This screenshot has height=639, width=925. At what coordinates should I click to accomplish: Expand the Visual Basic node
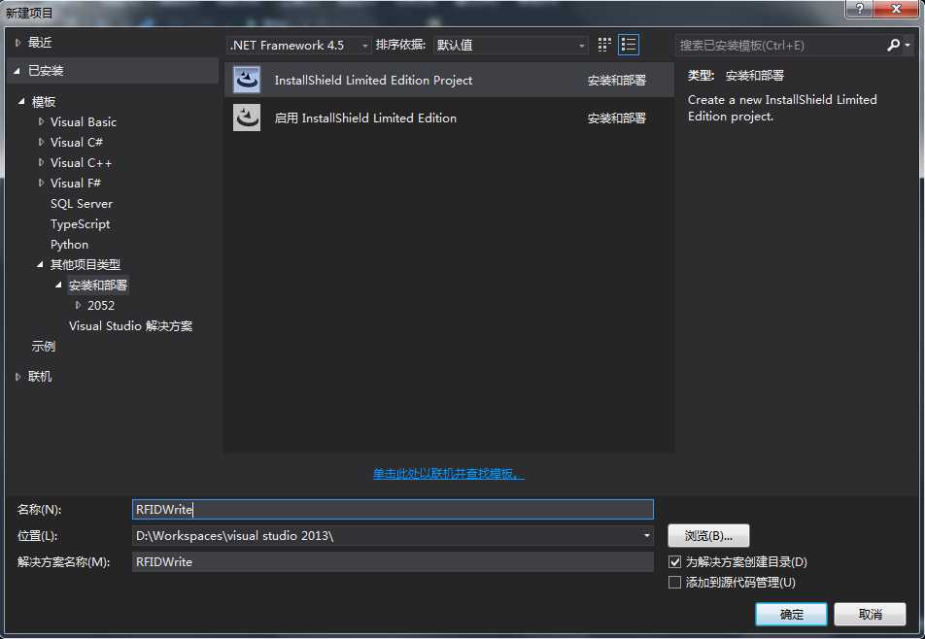(41, 121)
